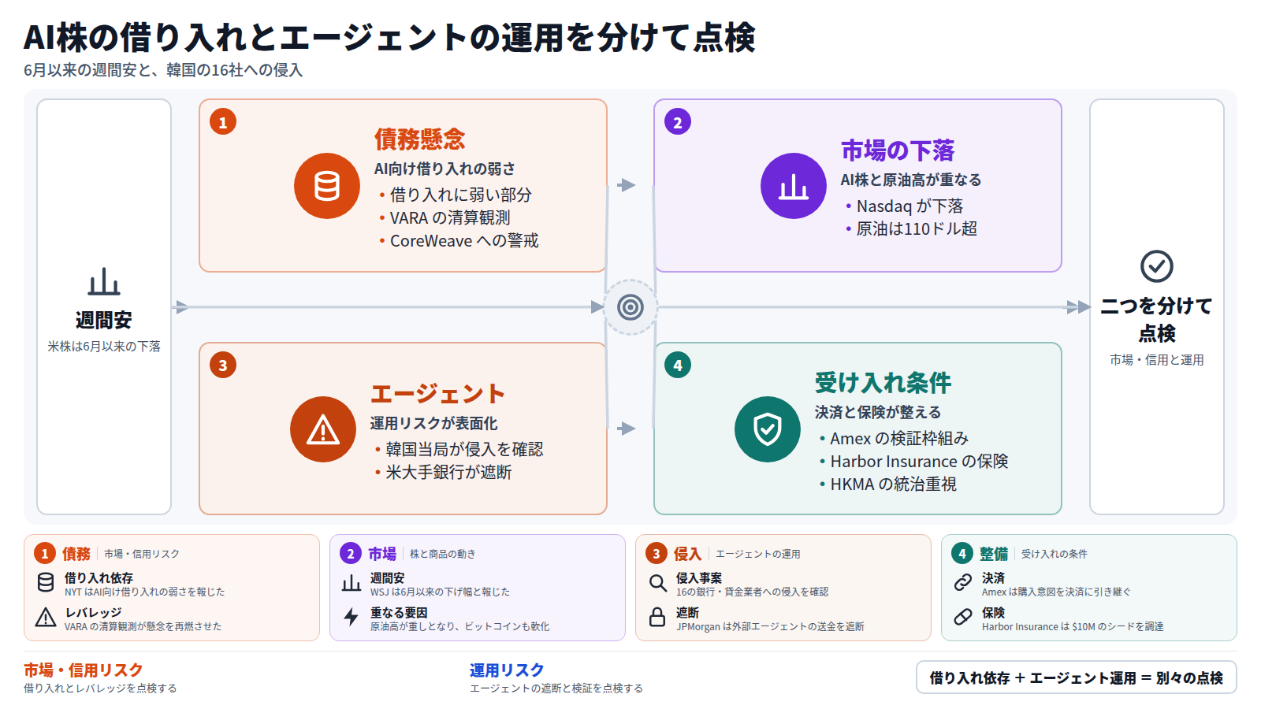Click the legend label 受け入れの条件

click(x=1055, y=554)
